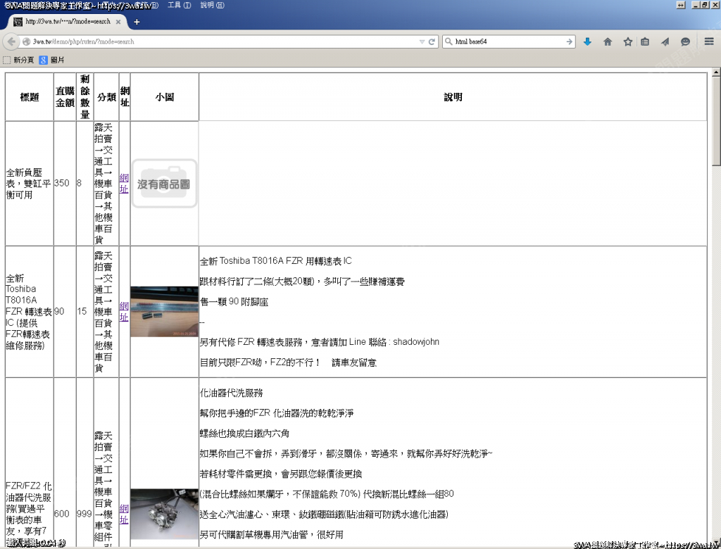Open the 網址 link for 全新負壓表 row
Viewport: 721px width, 549px height.
click(124, 183)
